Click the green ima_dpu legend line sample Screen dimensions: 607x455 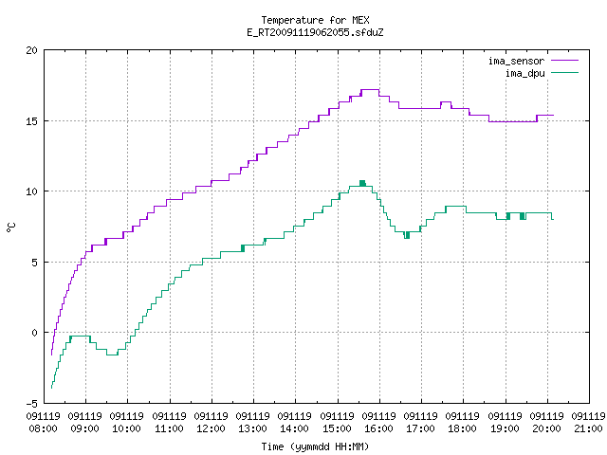[x=565, y=73]
